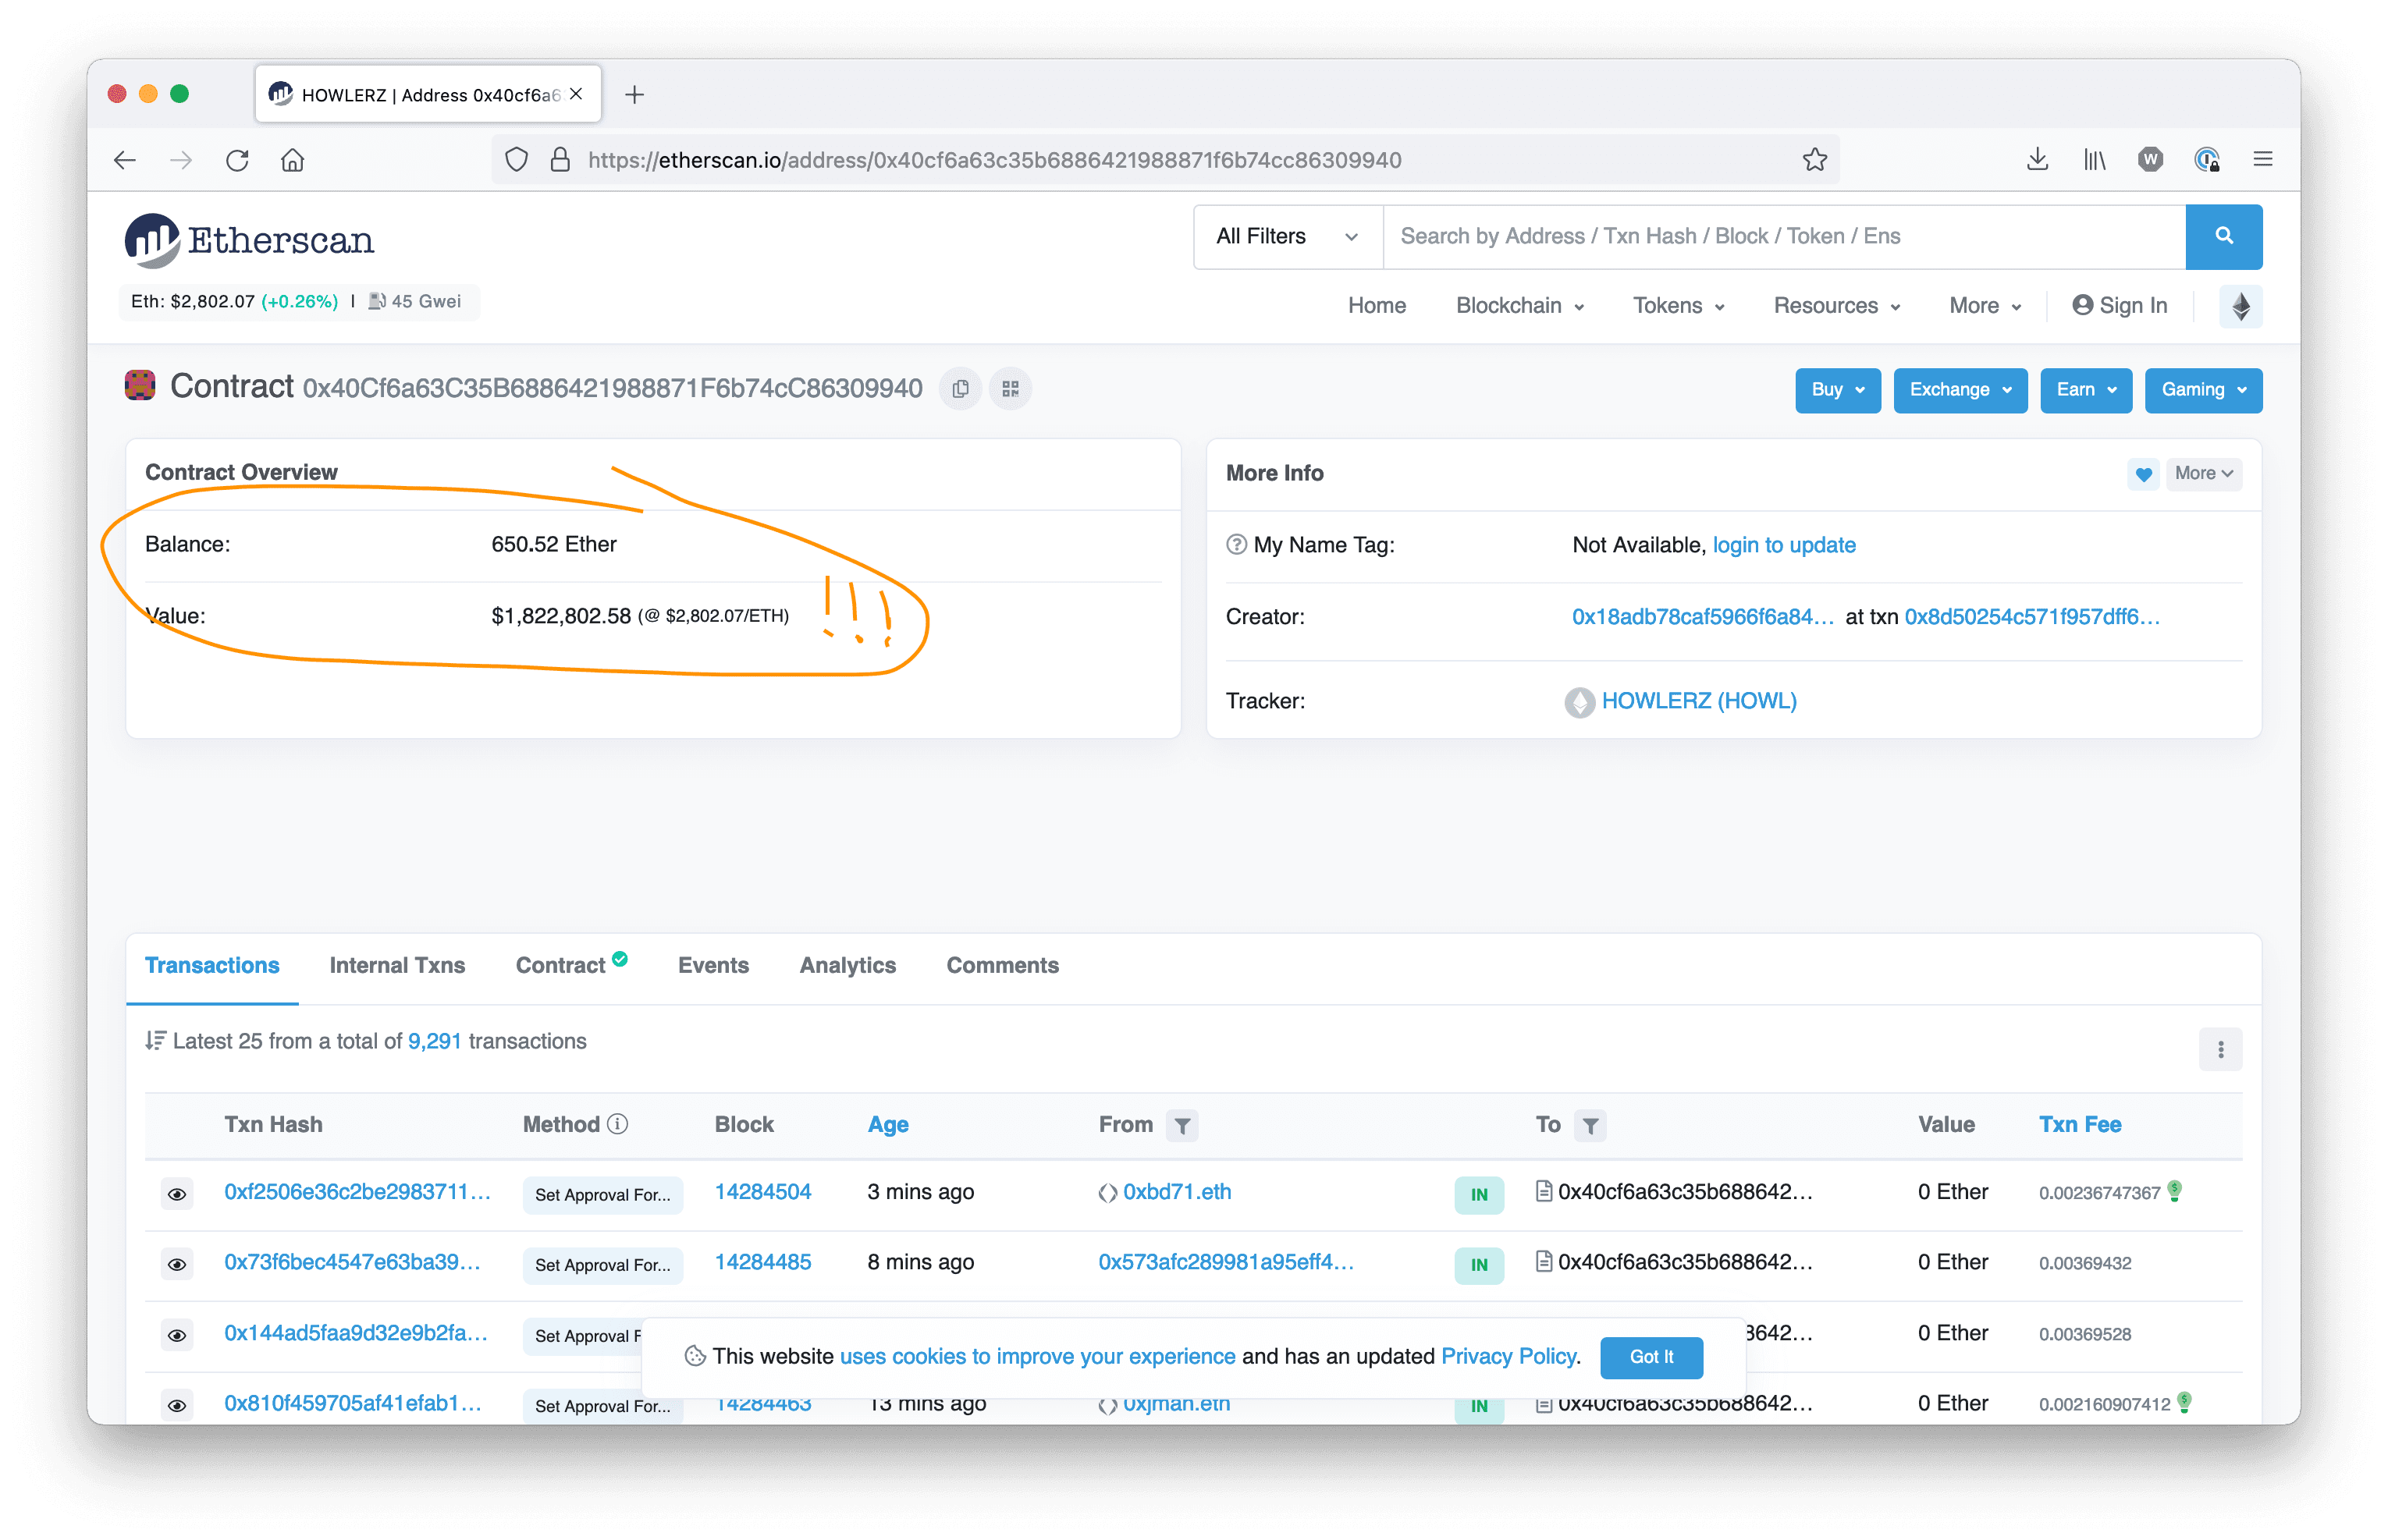The image size is (2388, 1540).
Task: Show address QR code icon
Action: pyautogui.click(x=1010, y=389)
